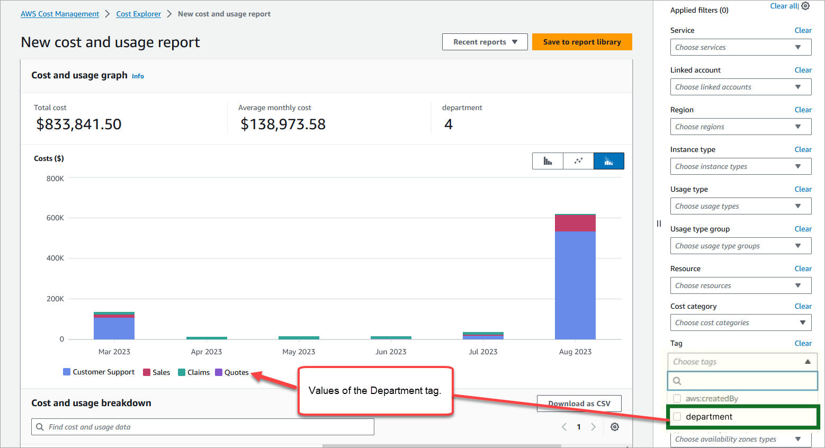Expand the Recent reports dropdown

click(485, 42)
